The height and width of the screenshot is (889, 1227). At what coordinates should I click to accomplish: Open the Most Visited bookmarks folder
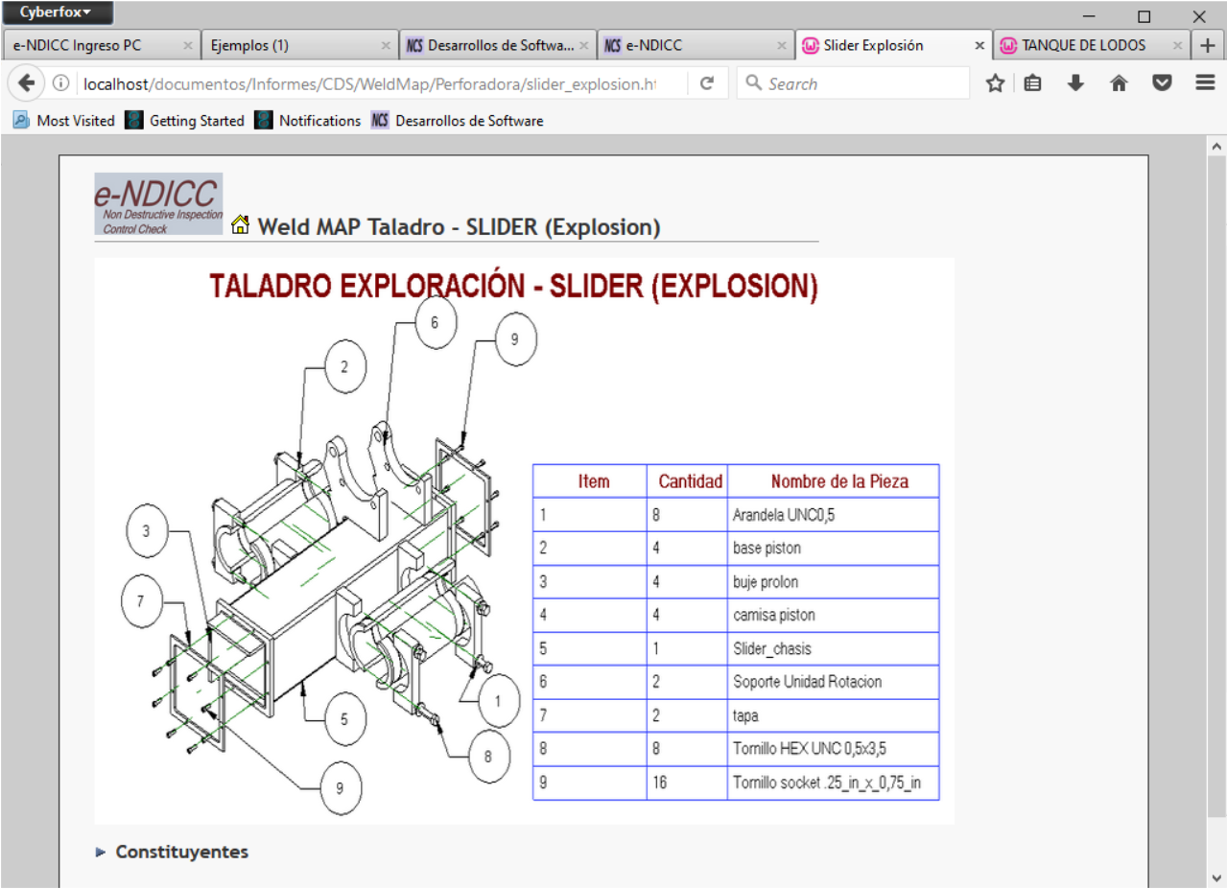click(64, 121)
